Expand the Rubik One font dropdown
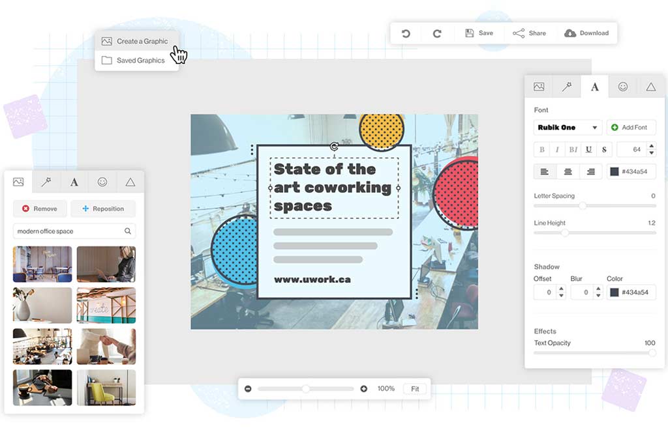 (568, 127)
